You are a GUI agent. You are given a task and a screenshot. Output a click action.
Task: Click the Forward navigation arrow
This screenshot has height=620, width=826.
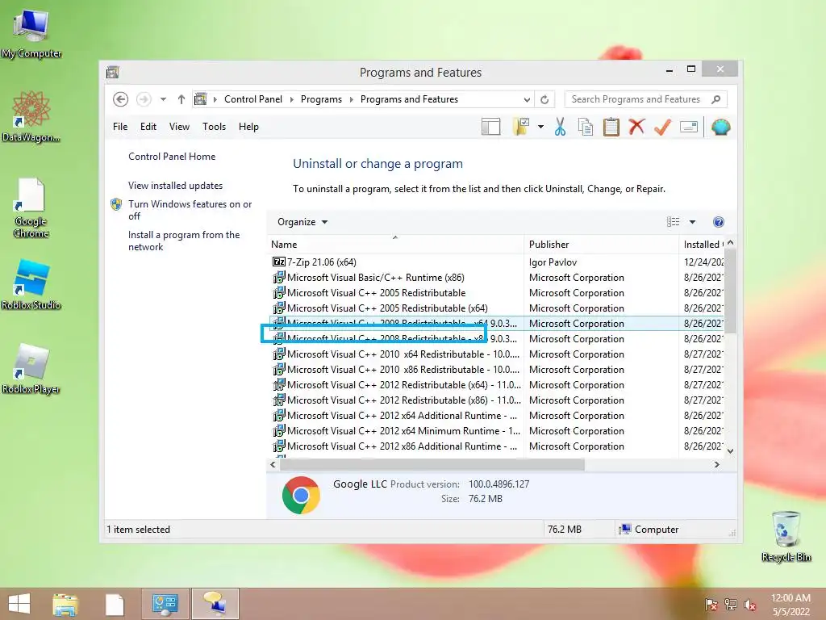pyautogui.click(x=144, y=99)
